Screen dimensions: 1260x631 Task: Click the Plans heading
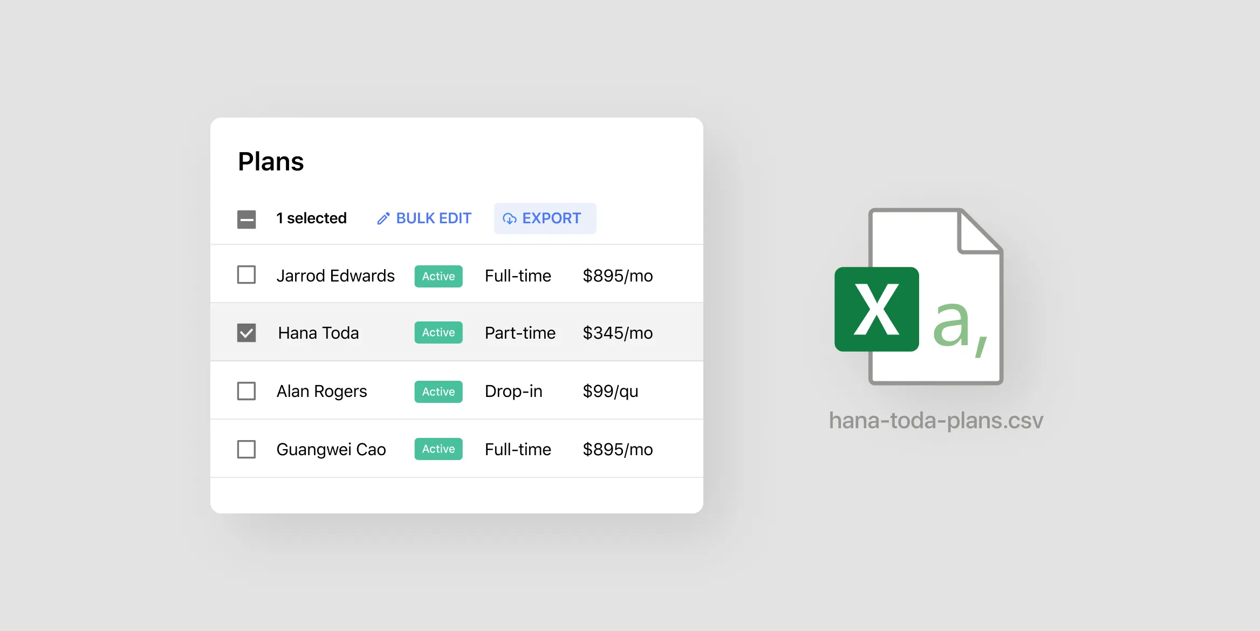pyautogui.click(x=271, y=161)
